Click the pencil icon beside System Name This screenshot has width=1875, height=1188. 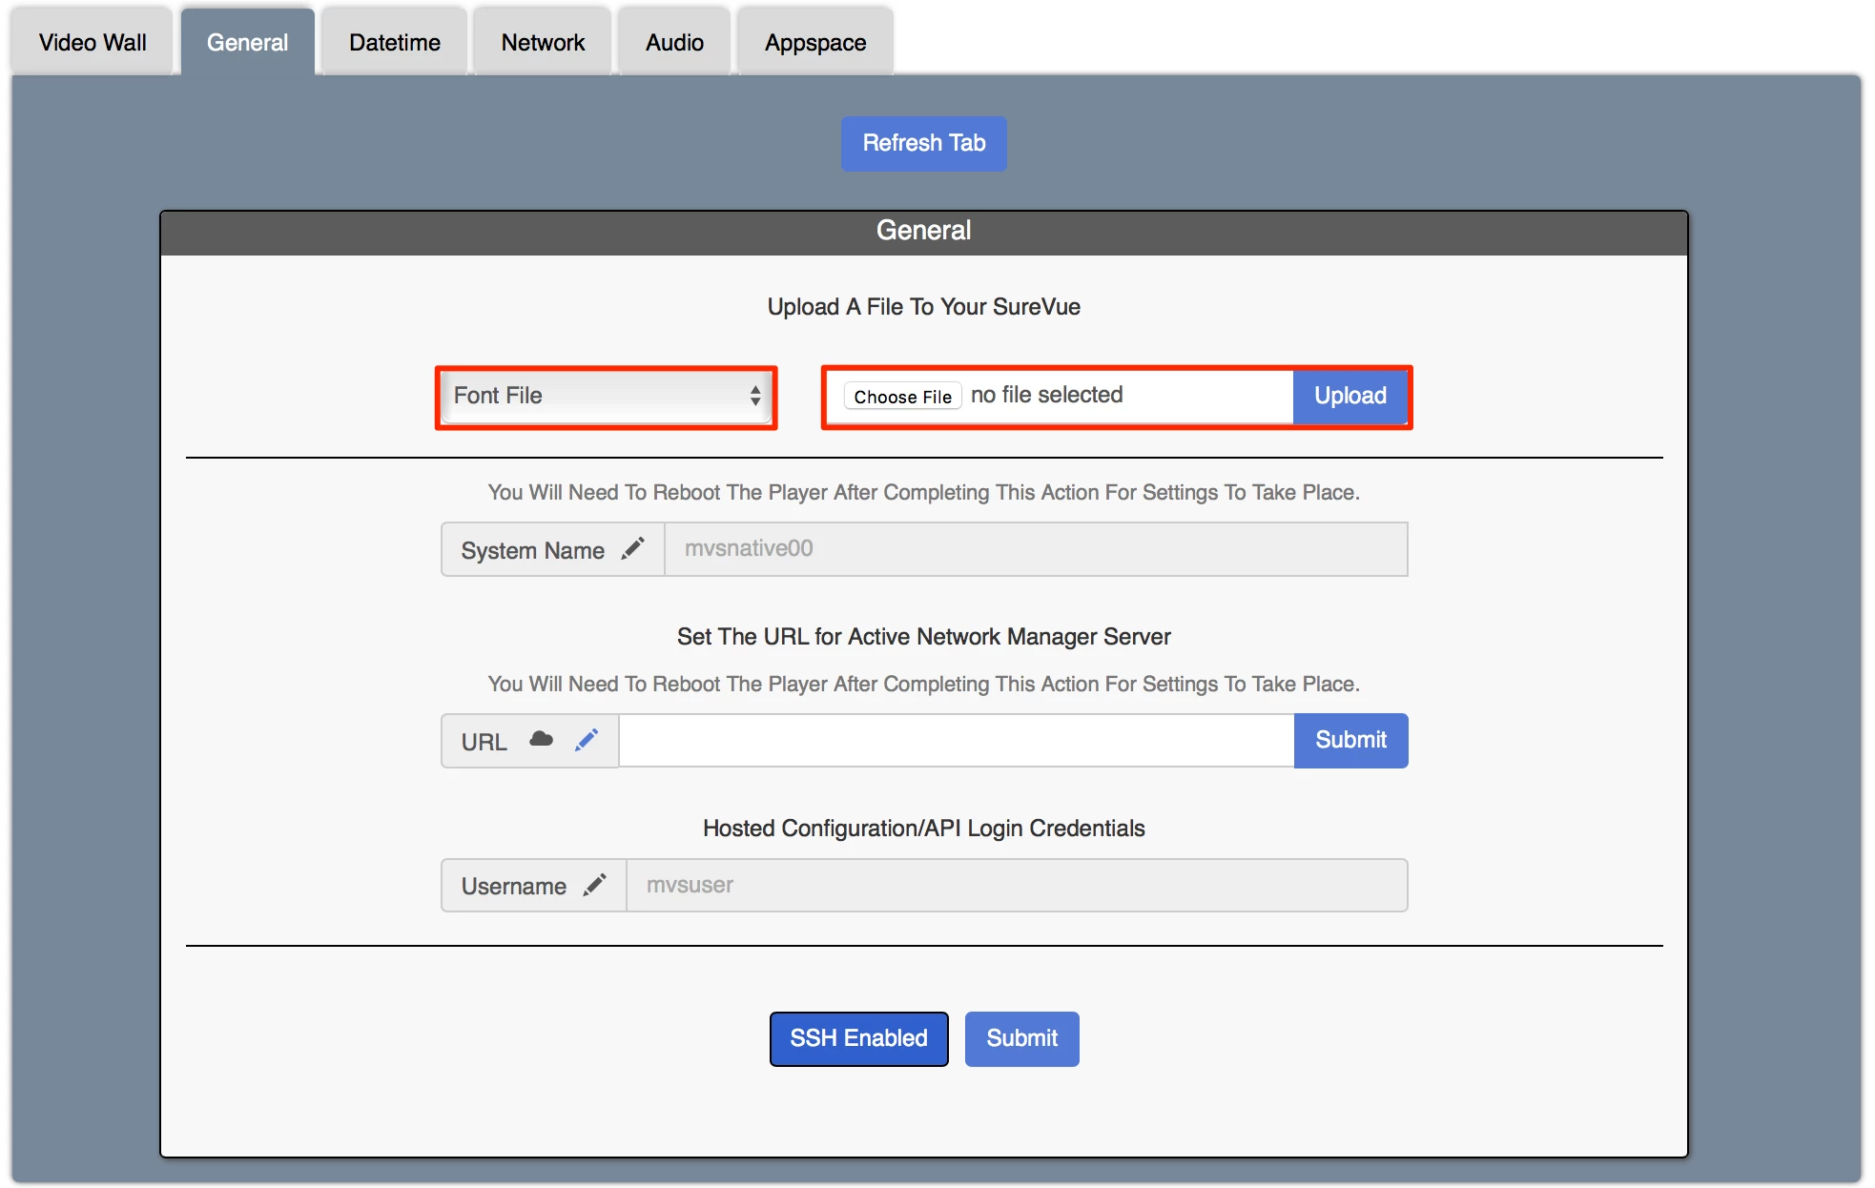(x=632, y=549)
